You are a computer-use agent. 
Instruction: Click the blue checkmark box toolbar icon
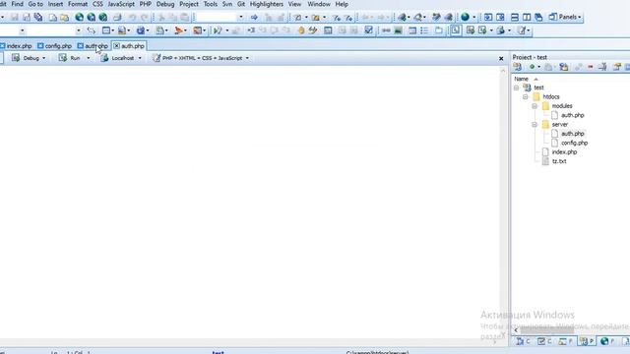[368, 30]
